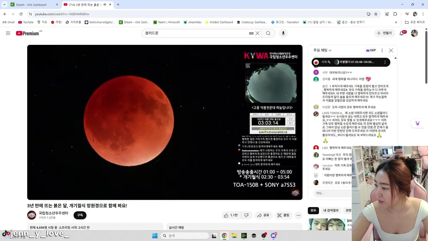Run the search with the magnifier button

coord(268,33)
